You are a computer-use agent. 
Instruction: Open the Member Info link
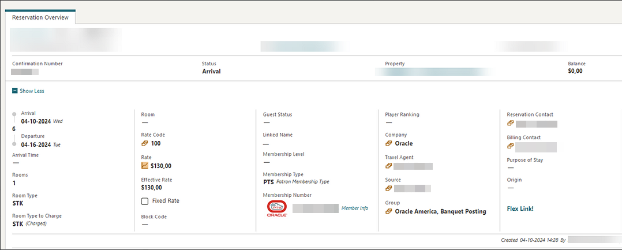click(x=355, y=208)
